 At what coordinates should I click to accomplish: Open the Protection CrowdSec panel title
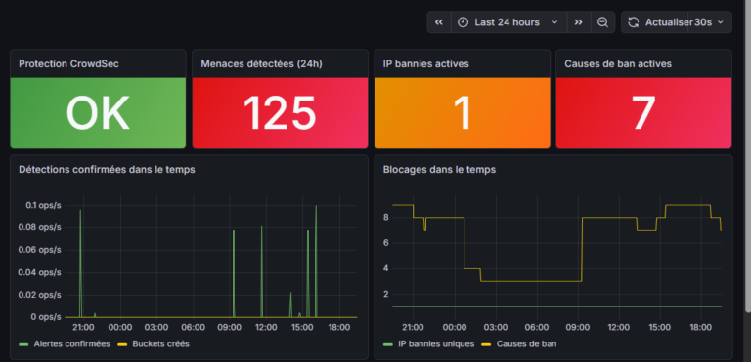pos(68,64)
